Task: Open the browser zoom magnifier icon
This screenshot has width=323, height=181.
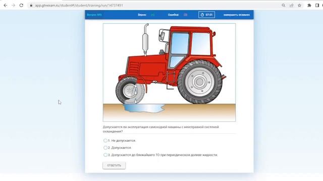Action: 284,6
